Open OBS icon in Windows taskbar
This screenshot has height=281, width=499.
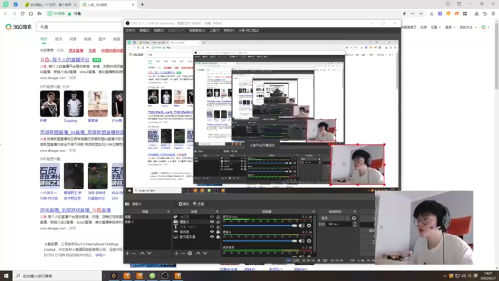pos(165,276)
